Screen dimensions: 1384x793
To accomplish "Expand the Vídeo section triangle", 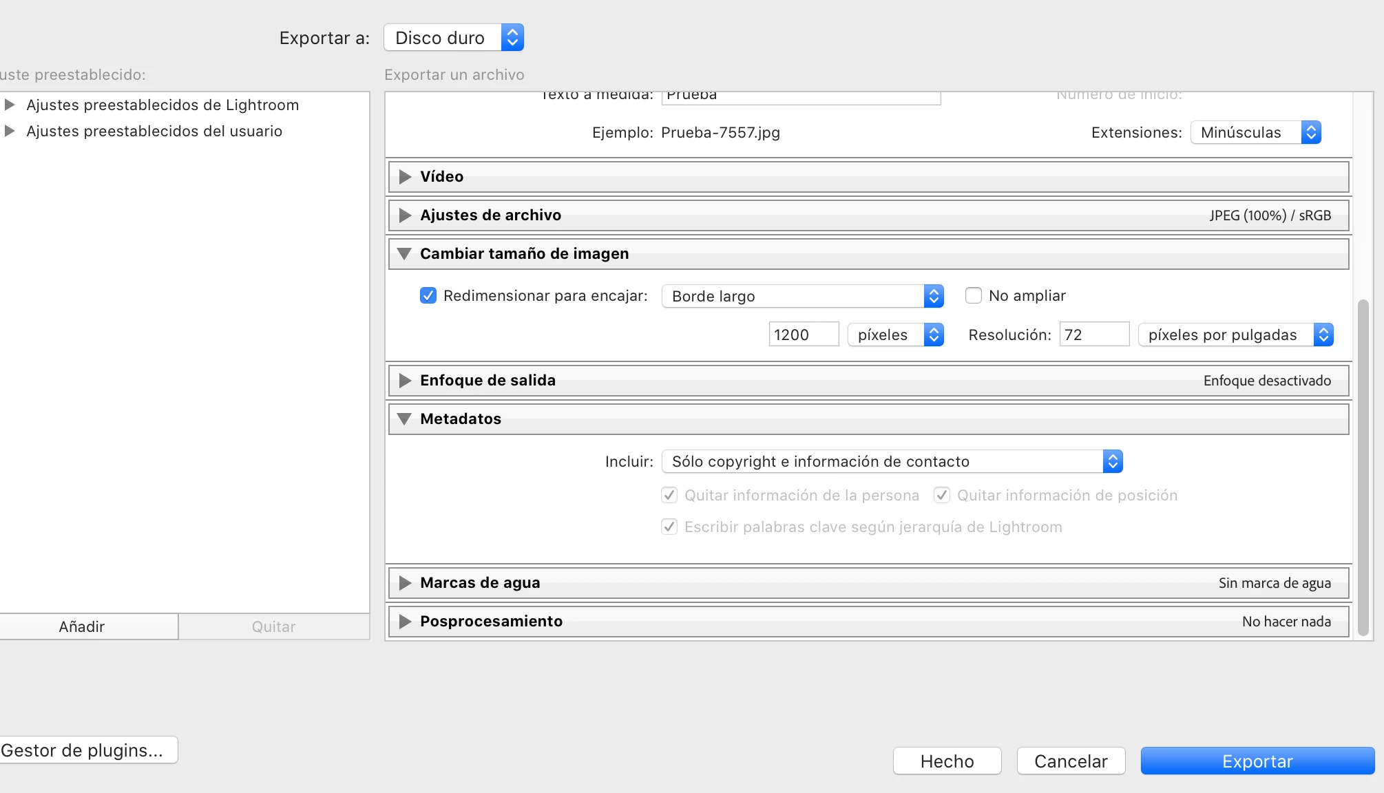I will (x=405, y=177).
